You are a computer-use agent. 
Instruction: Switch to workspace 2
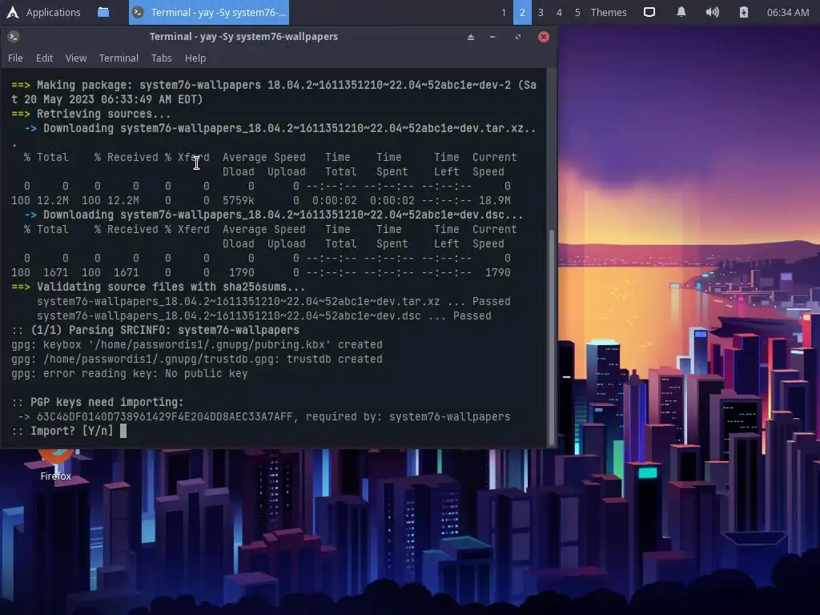coord(522,12)
